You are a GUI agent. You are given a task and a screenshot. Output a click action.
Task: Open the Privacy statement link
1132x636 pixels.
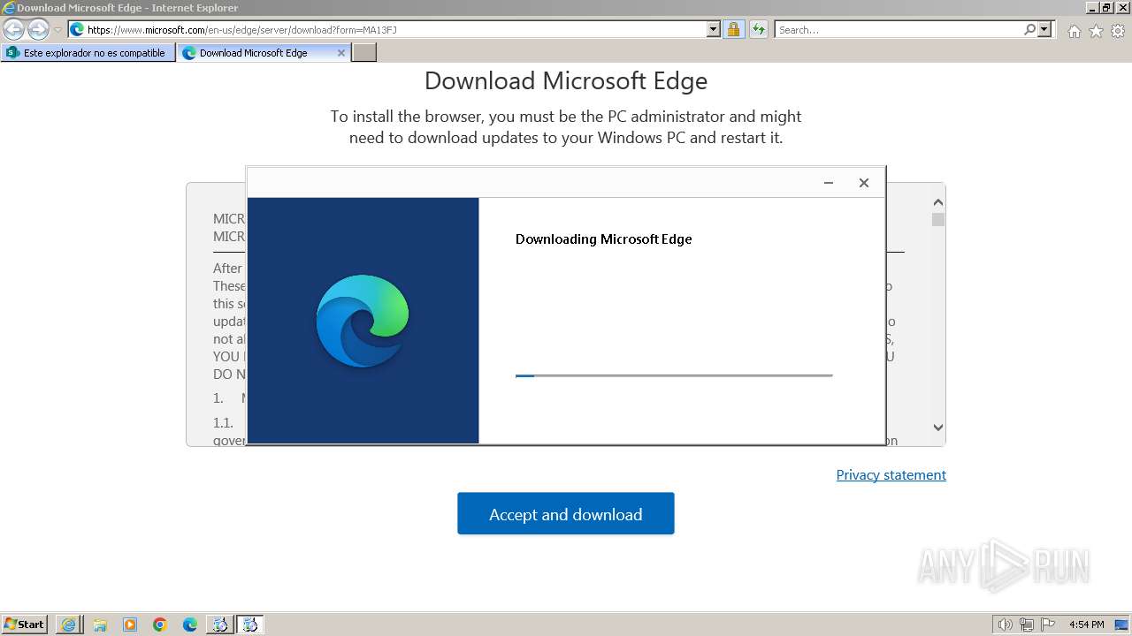891,475
